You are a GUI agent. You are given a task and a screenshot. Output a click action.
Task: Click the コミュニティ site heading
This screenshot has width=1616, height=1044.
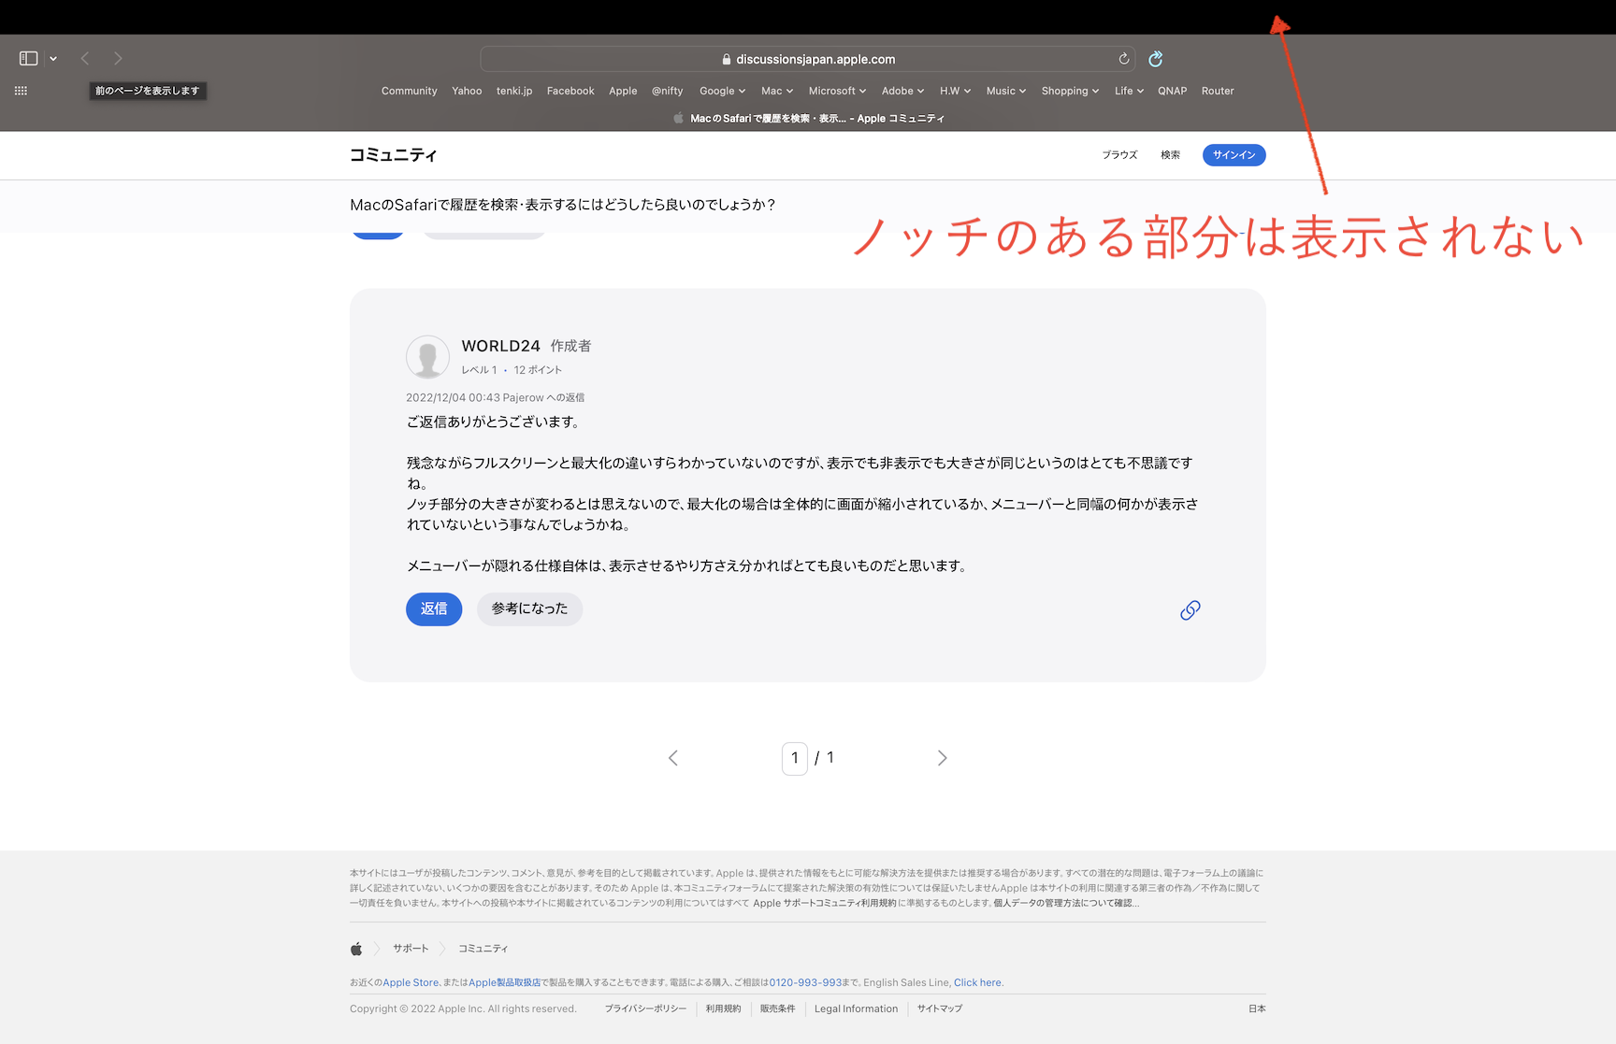(x=393, y=155)
